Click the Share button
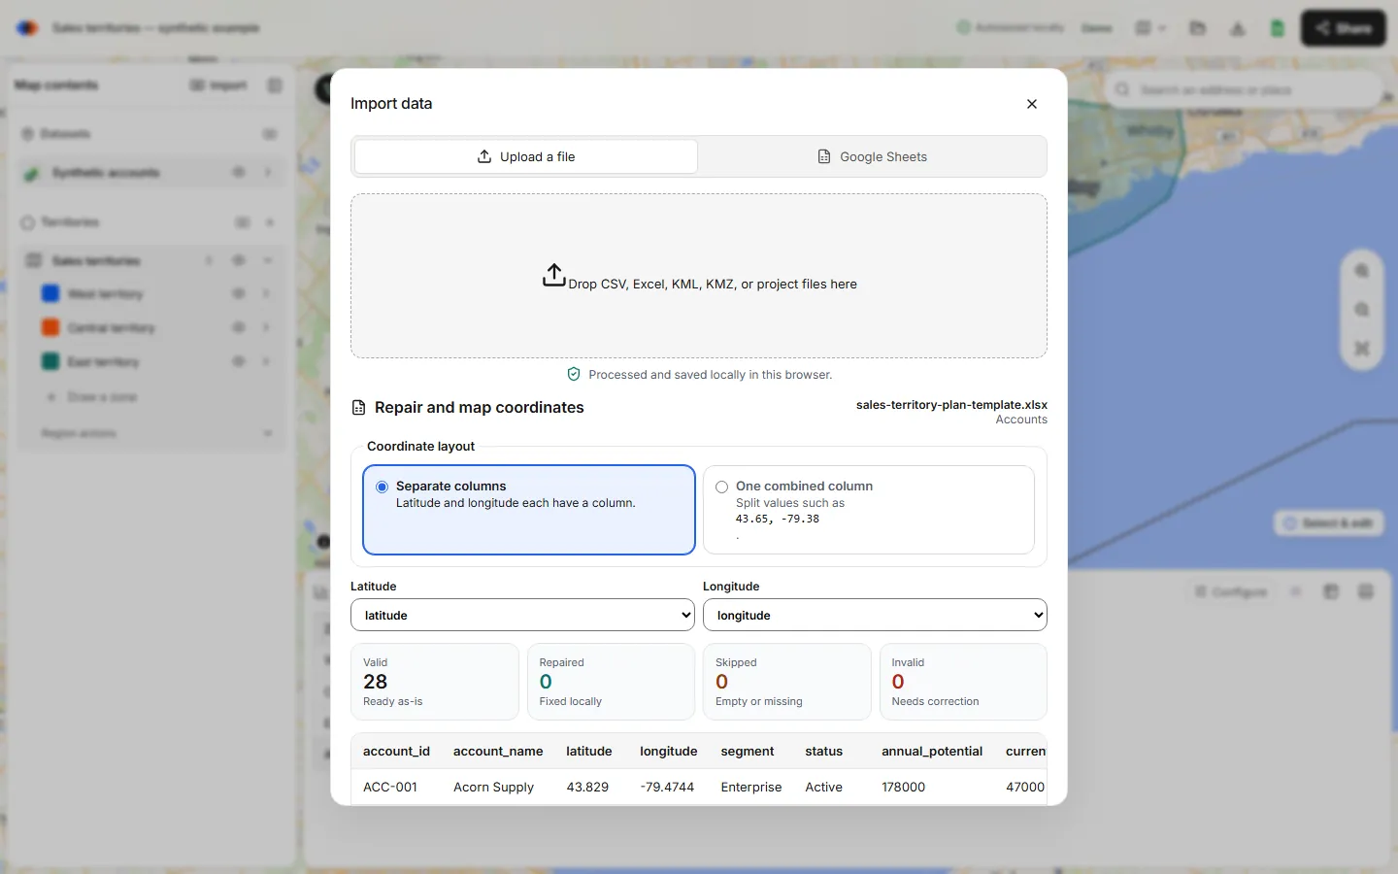Screen dimensions: 1398x874 click(x=1344, y=28)
